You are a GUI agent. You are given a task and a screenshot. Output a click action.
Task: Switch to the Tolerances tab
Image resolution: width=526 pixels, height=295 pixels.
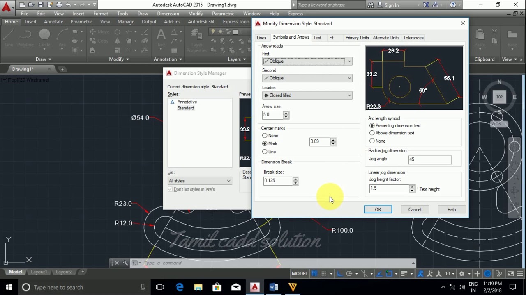click(x=413, y=38)
